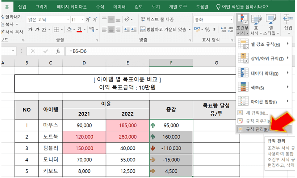Click Format Painter (서식 복사)
The width and height of the screenshot is (297, 178).
click(12, 32)
